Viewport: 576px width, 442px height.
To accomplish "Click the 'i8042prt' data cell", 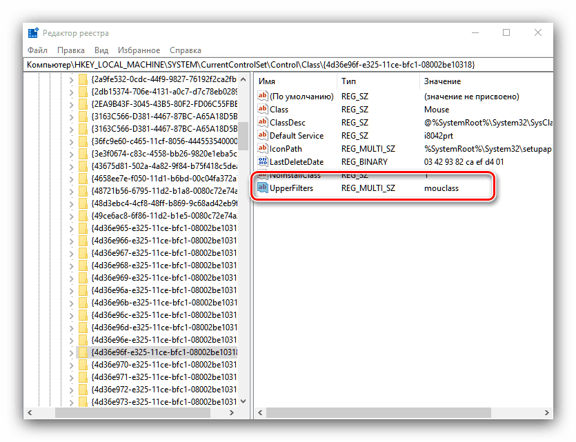I will [x=439, y=136].
